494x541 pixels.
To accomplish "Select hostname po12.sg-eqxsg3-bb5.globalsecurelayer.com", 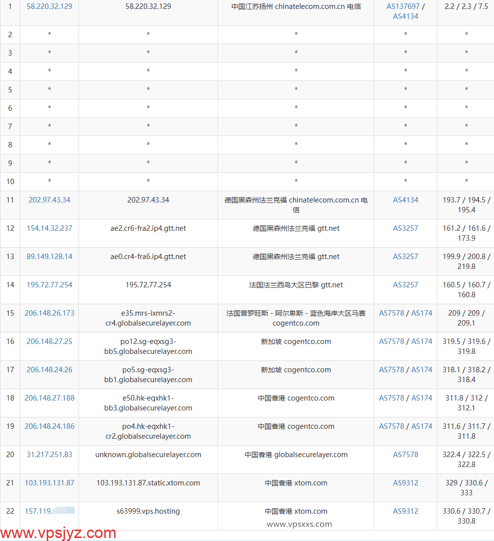I will [x=148, y=346].
